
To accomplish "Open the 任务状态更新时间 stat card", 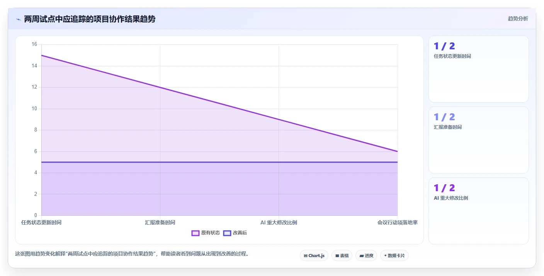I will click(x=478, y=69).
